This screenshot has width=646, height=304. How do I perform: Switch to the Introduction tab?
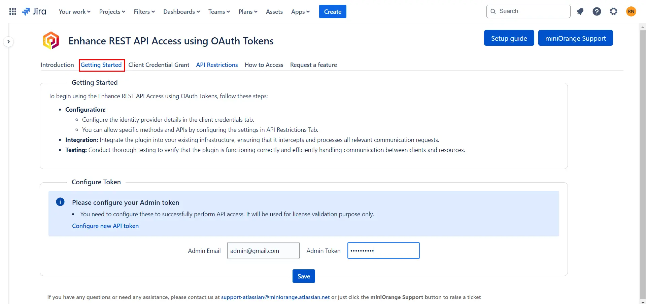[x=57, y=65]
